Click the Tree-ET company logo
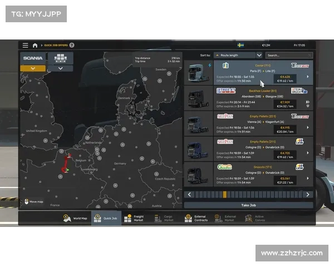The image size is (334, 267). pos(226,91)
